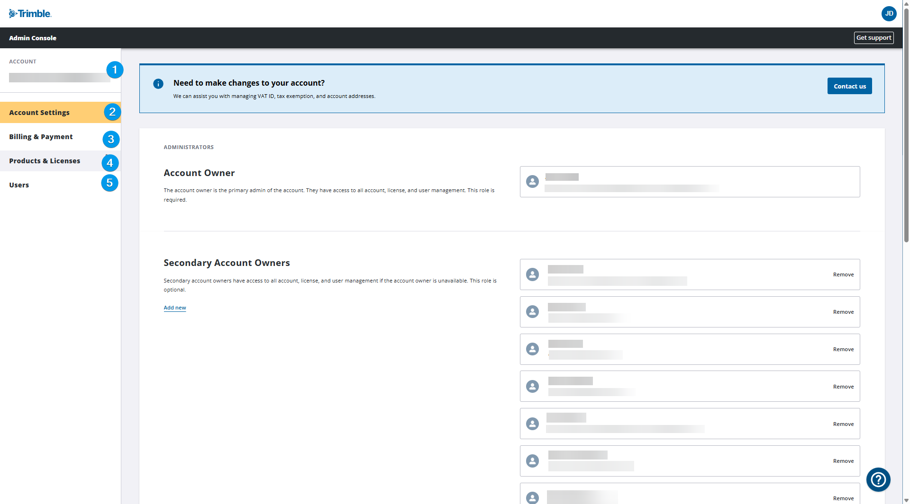Select Users in the sidebar
Screen dimensions: 910x504
tap(19, 185)
